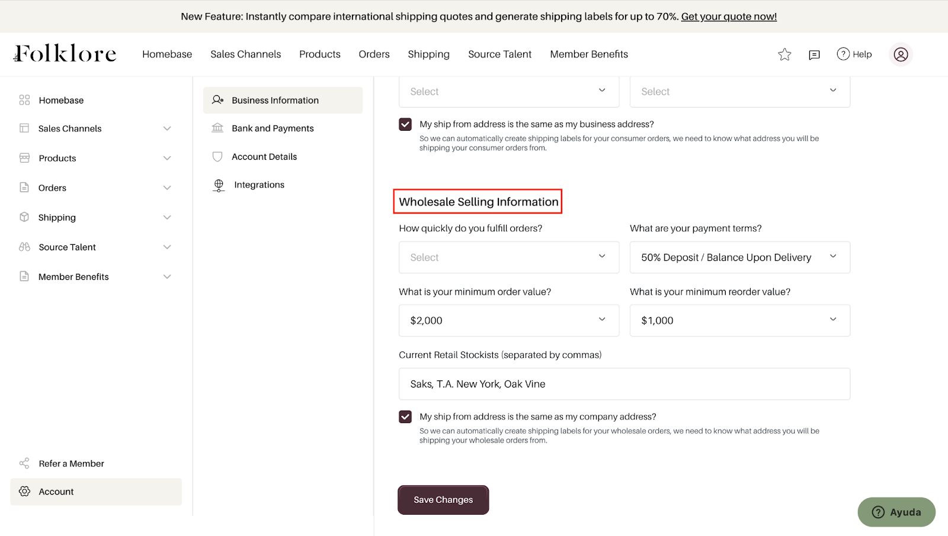Click the Refer a Member share icon
Screen dimensions: 948x536
tap(24, 464)
